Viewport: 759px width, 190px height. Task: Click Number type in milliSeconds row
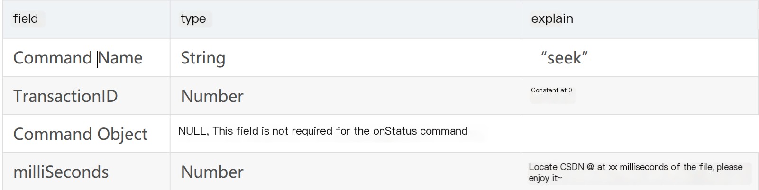(212, 172)
